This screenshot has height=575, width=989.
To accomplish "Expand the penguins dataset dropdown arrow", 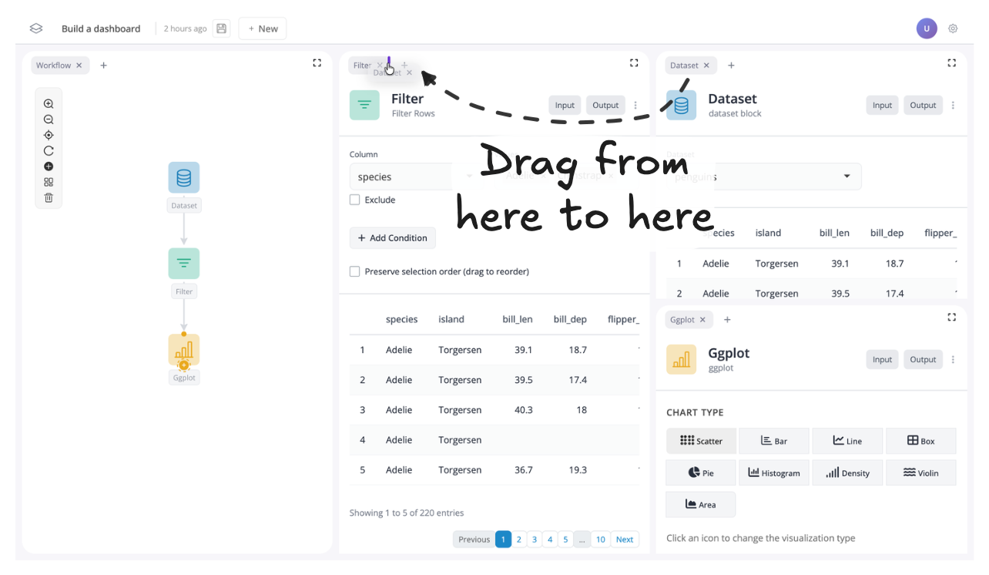I will pos(847,177).
